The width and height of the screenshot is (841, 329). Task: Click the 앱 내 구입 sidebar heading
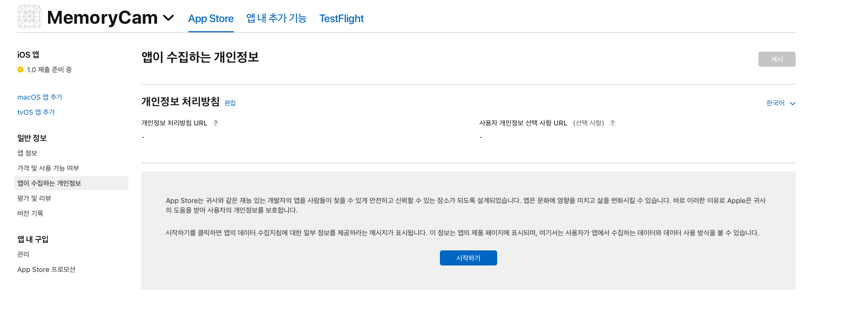tap(33, 239)
